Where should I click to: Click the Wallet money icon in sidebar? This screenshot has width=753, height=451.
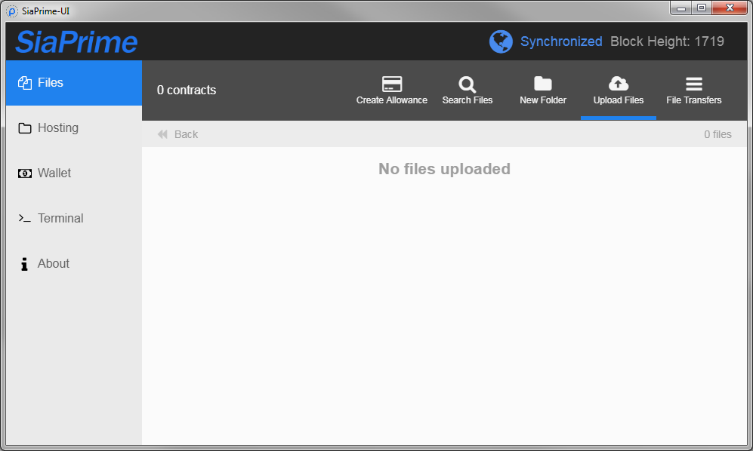pyautogui.click(x=25, y=173)
